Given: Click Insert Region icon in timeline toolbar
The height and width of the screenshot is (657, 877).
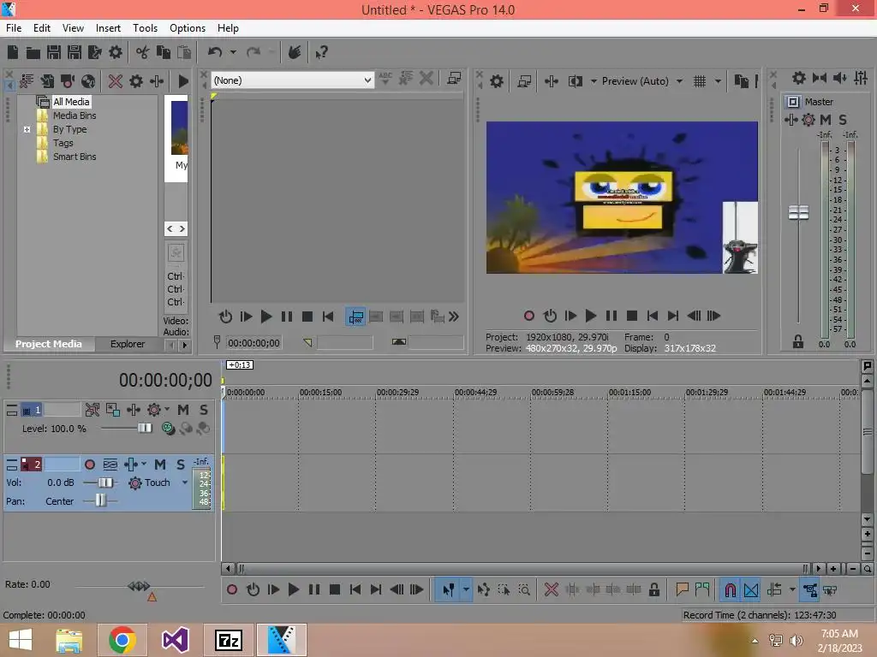Looking at the screenshot, I should [702, 589].
